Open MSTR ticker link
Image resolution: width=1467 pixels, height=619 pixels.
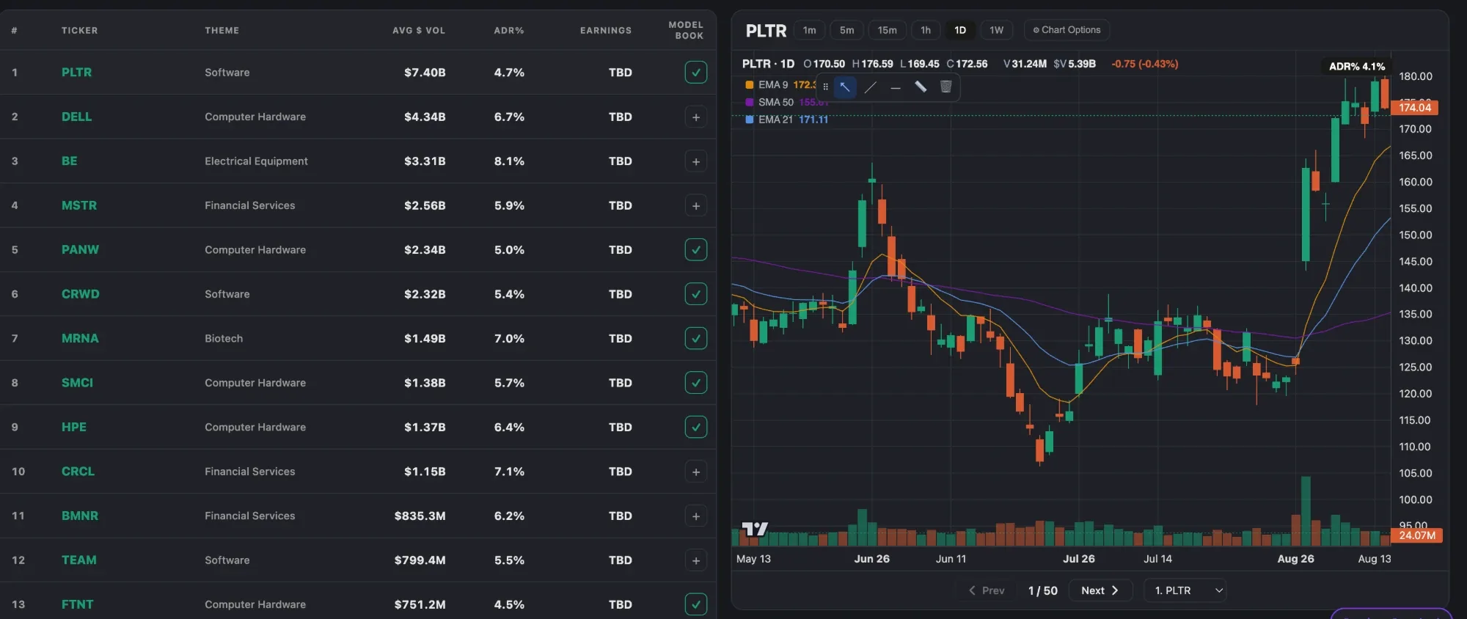tap(79, 206)
